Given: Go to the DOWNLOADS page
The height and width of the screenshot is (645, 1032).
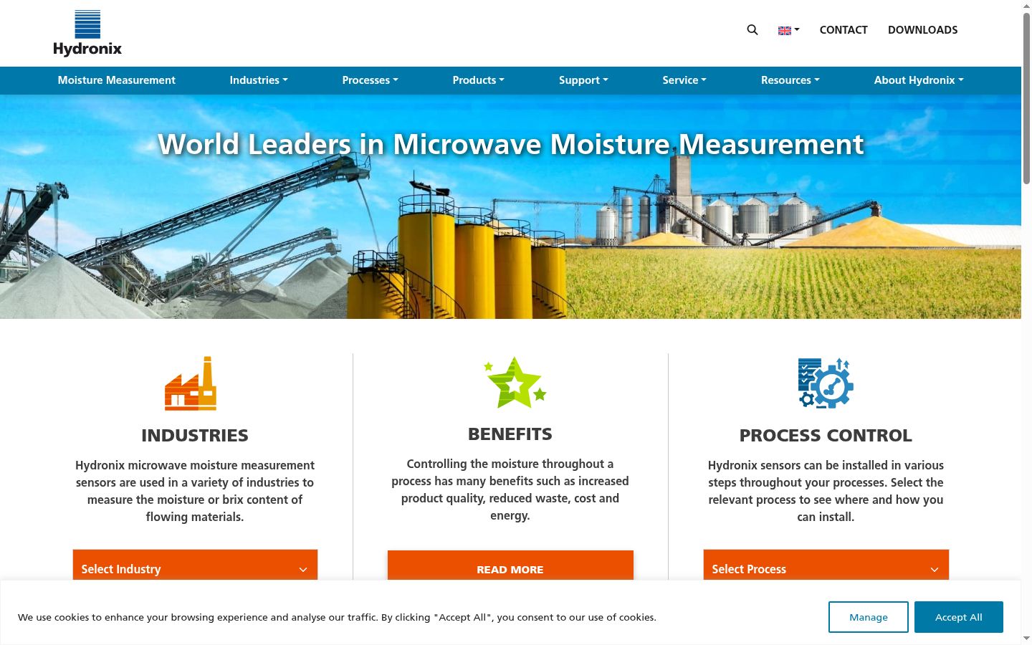Looking at the screenshot, I should [922, 30].
